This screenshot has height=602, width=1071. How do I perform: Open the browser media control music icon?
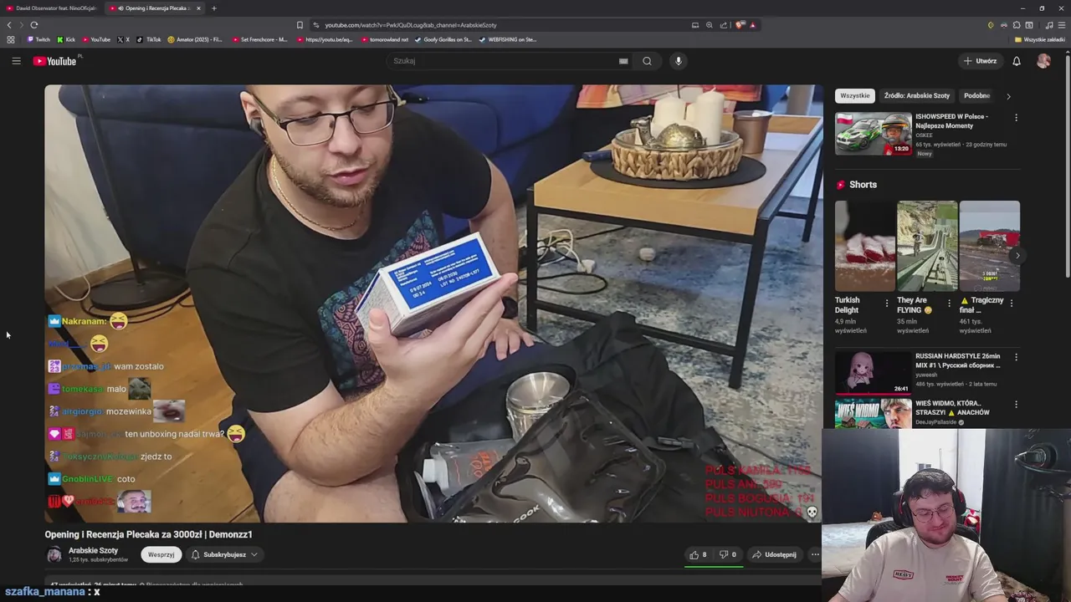point(1048,25)
